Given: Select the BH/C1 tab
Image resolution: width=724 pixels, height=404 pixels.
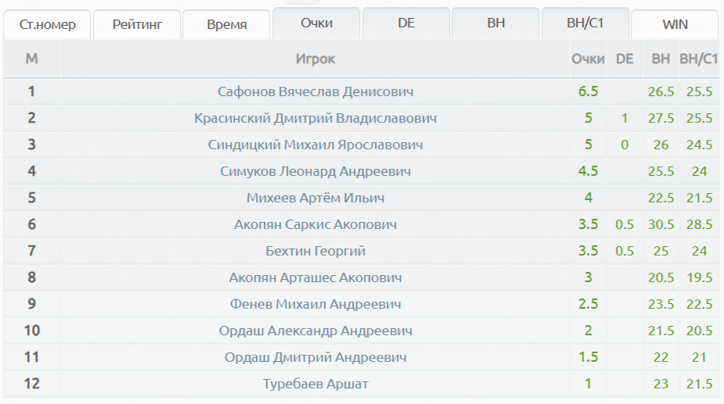Looking at the screenshot, I should click(x=585, y=23).
